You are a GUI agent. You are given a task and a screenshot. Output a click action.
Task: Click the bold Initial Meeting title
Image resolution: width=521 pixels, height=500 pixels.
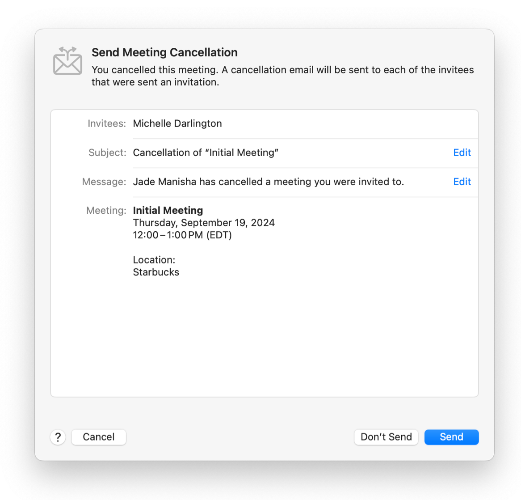tap(168, 210)
